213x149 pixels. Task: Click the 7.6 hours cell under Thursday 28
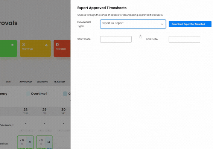click(22, 142)
